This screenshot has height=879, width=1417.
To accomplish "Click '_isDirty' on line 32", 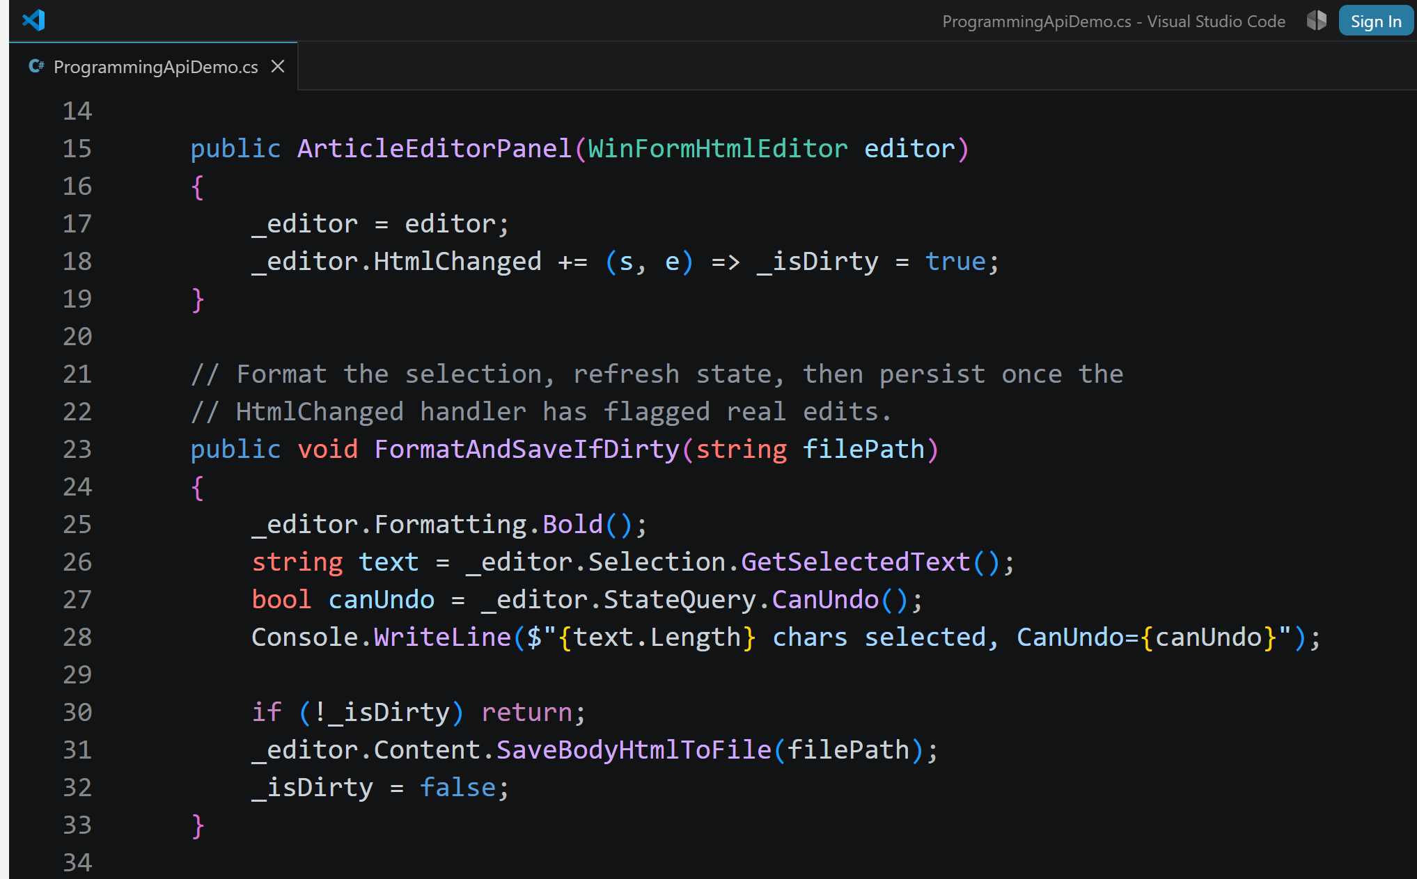I will coord(313,788).
